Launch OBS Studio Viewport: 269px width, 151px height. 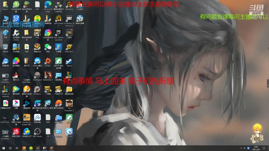tap(37, 132)
